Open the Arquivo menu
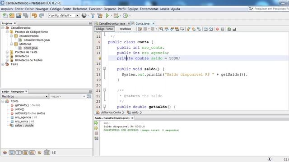289x162 pixels. (x=7, y=9)
